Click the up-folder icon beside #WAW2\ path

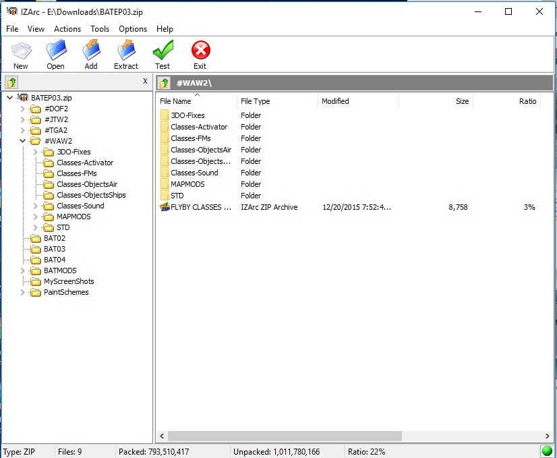point(164,84)
